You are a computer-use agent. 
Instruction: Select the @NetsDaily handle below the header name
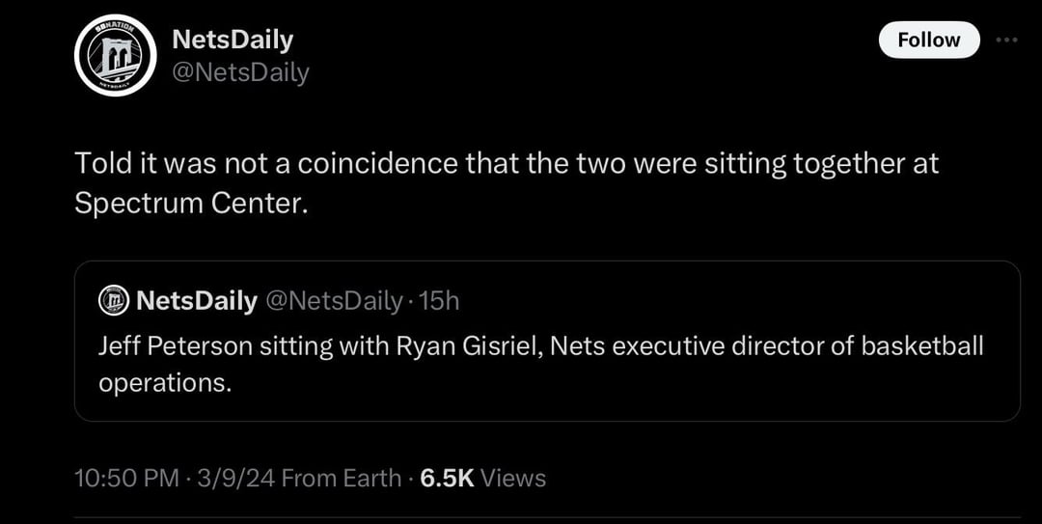click(x=240, y=72)
